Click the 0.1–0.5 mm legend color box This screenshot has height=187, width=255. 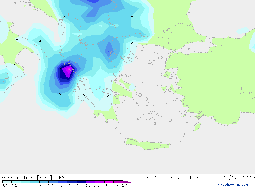coord(7,182)
